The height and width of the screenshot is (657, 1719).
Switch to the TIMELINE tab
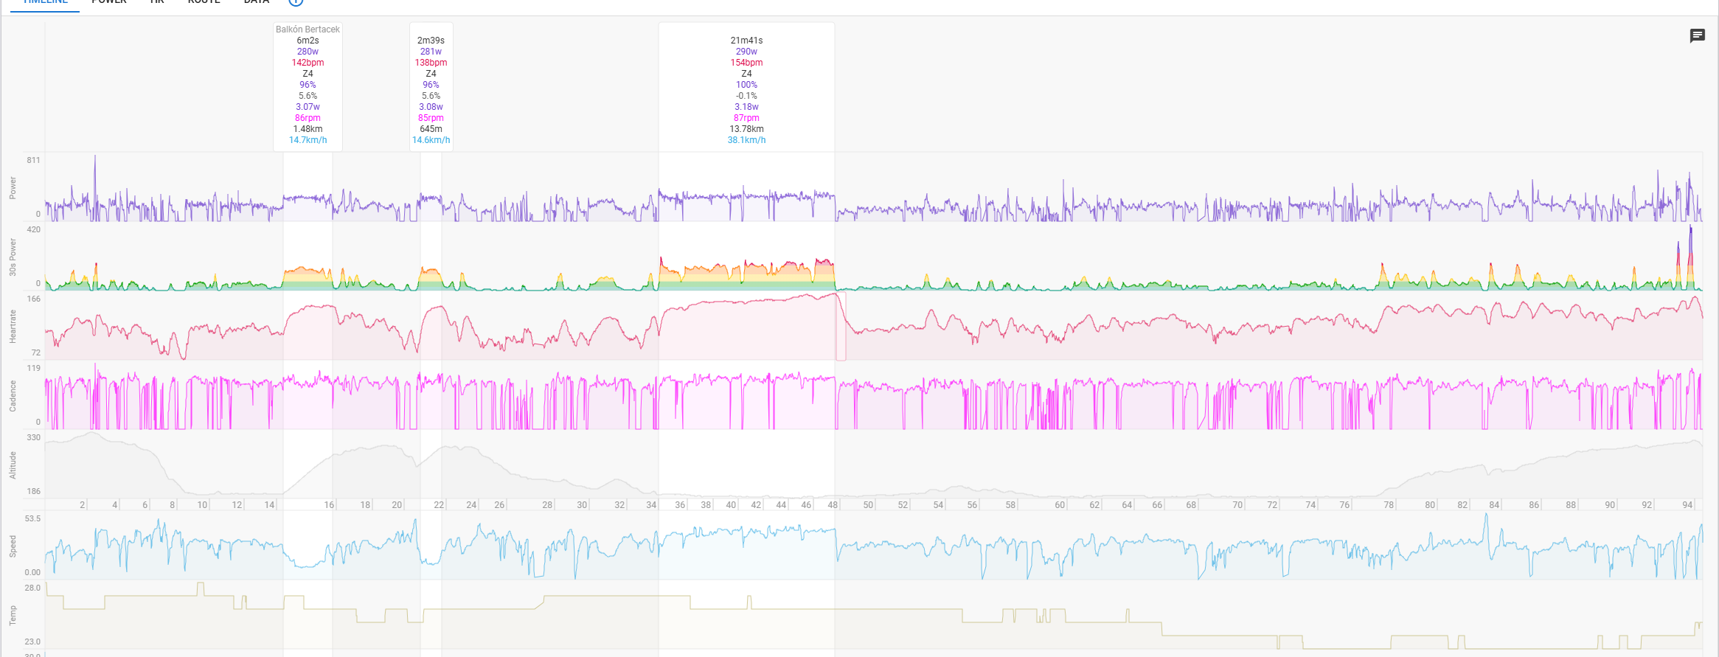click(x=45, y=2)
